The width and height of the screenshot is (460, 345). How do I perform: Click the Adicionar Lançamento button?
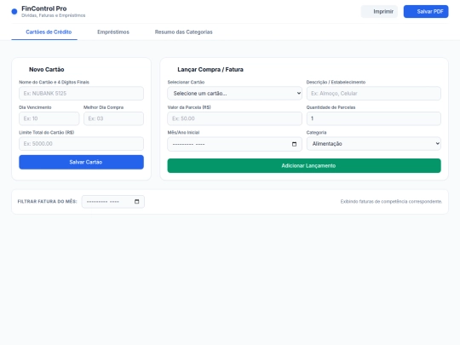tap(304, 166)
